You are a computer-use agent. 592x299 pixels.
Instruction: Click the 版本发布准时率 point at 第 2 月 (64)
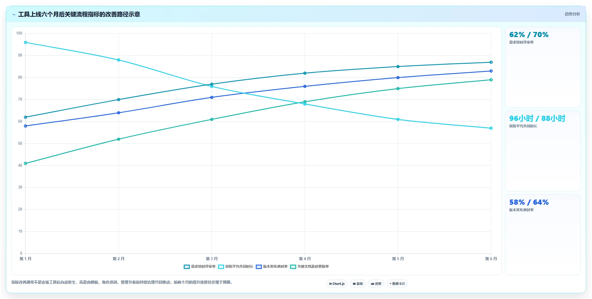119,113
